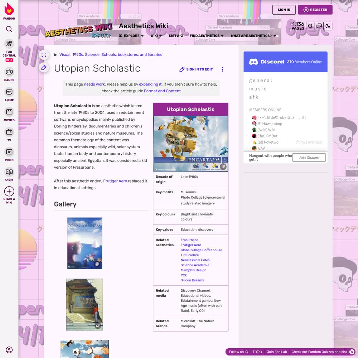The width and height of the screenshot is (358, 358).
Task: Open the article's more-options menu
Action: (x=223, y=69)
